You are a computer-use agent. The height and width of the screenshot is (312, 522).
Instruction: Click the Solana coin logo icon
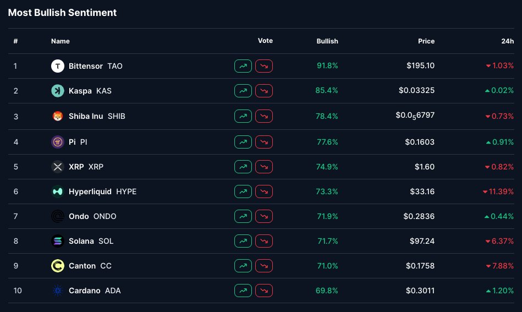point(58,241)
